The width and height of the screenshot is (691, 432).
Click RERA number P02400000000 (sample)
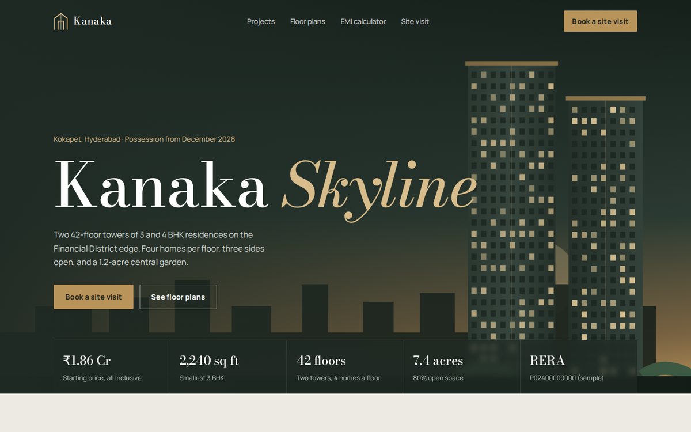(x=567, y=378)
